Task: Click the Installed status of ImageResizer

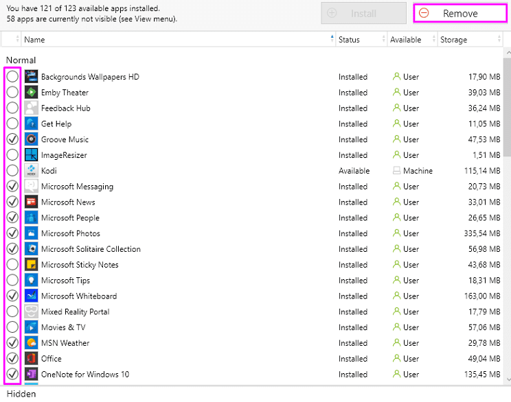Action: click(x=353, y=155)
